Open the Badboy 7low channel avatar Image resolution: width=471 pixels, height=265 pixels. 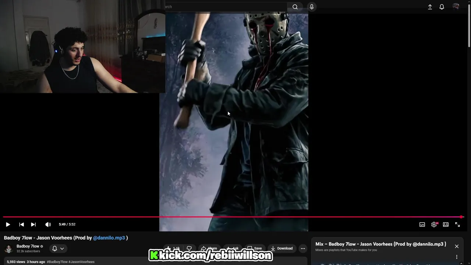pyautogui.click(x=8, y=249)
